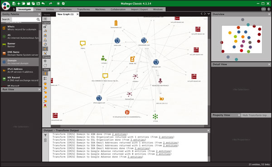Viewport: 272px width, 167px height.
Task: Click the Freeze snowflake icon
Action: [x=45, y=61]
